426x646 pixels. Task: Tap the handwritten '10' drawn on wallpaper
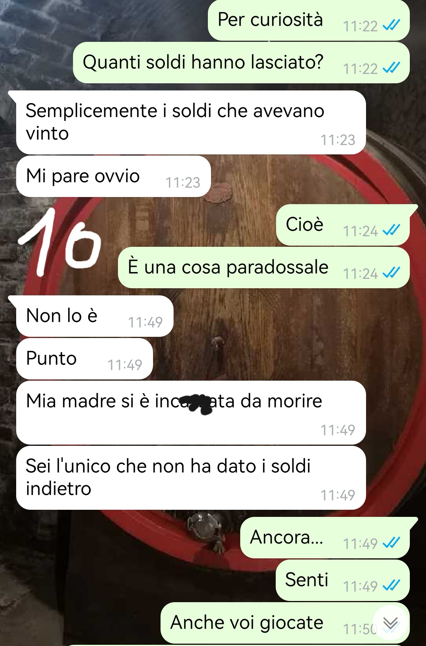point(59,242)
